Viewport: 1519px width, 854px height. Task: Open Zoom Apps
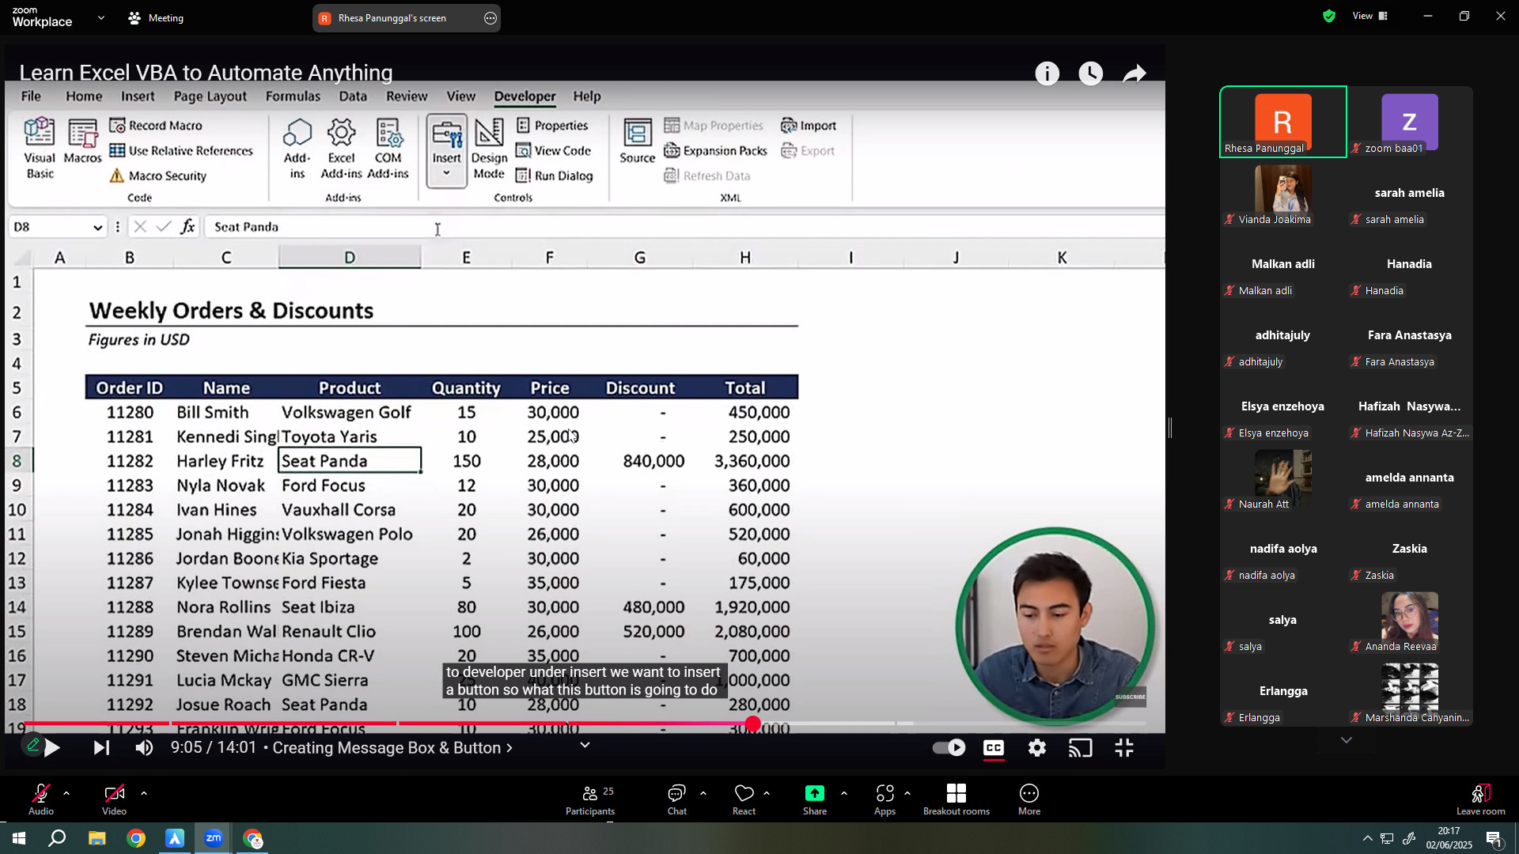click(885, 800)
